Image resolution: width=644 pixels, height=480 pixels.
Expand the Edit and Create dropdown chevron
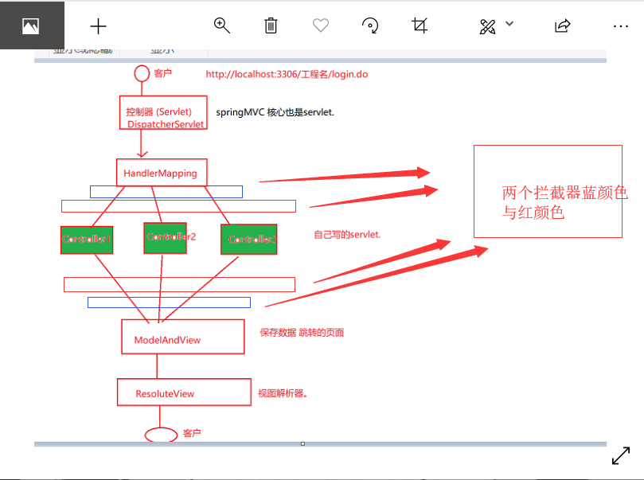coord(509,24)
